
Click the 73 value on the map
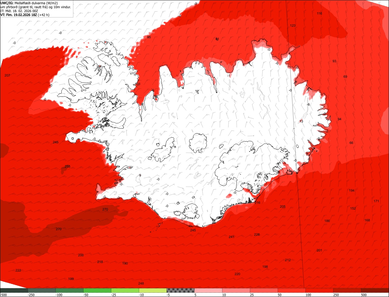(106, 42)
